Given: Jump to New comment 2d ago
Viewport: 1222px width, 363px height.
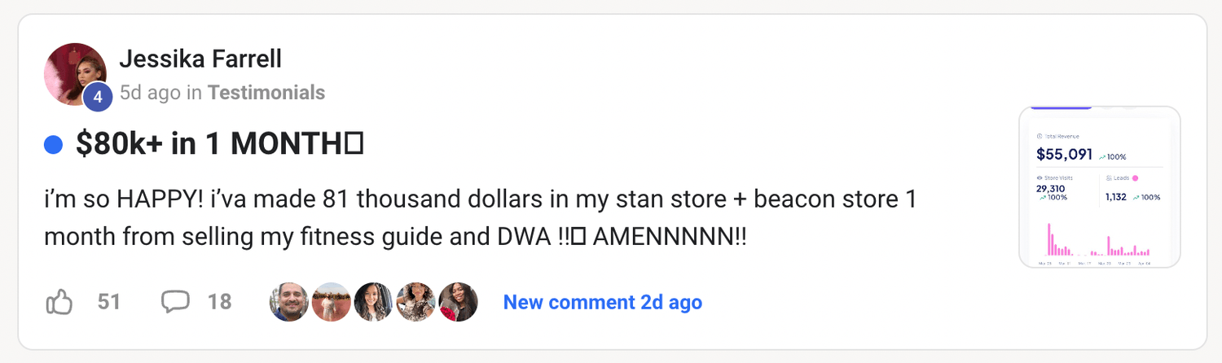Looking at the screenshot, I should pyautogui.click(x=602, y=302).
